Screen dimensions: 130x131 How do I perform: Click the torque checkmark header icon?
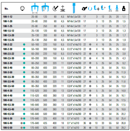pos(55,8)
